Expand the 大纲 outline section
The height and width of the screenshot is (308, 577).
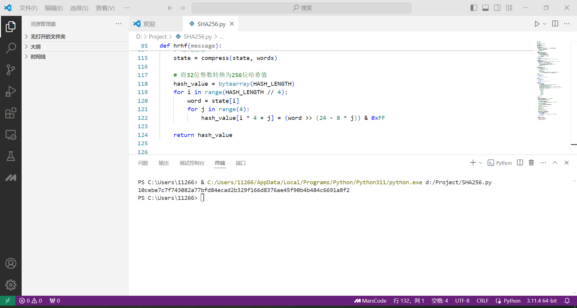coord(35,47)
